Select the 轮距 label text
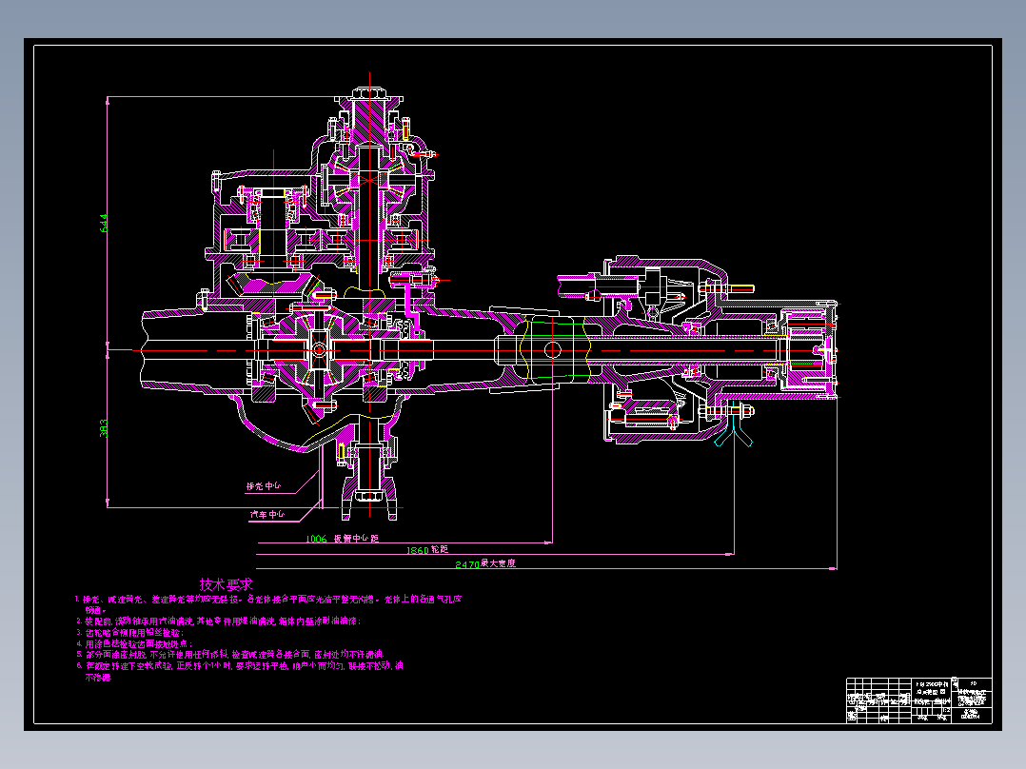1026x769 pixels. click(x=440, y=550)
